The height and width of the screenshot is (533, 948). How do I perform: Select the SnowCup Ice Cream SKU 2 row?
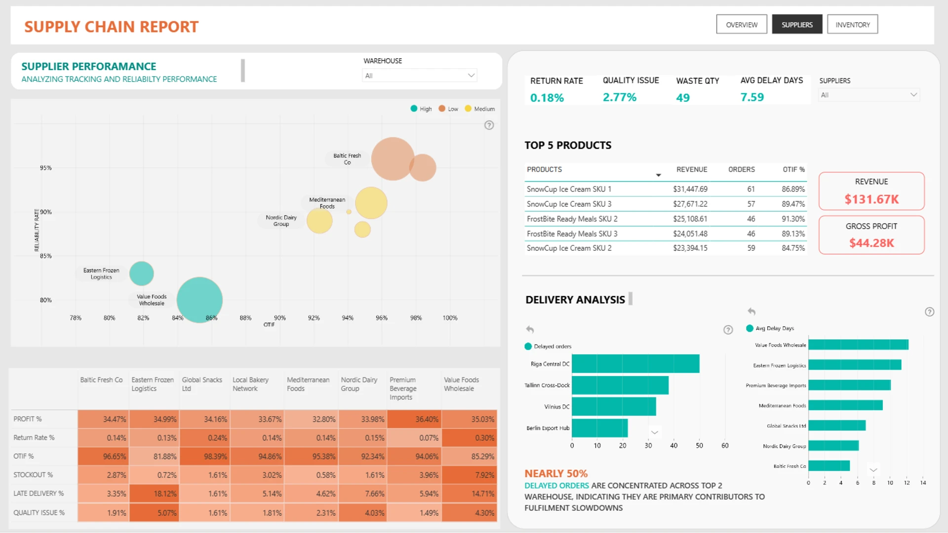coord(666,248)
